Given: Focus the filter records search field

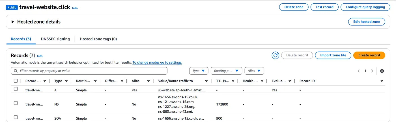Looking at the screenshot, I should point(89,71).
